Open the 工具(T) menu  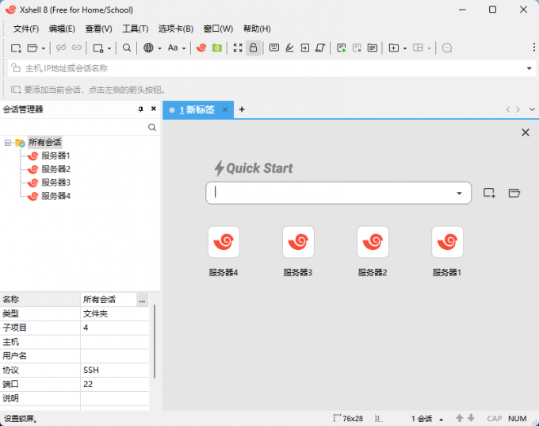(x=136, y=29)
